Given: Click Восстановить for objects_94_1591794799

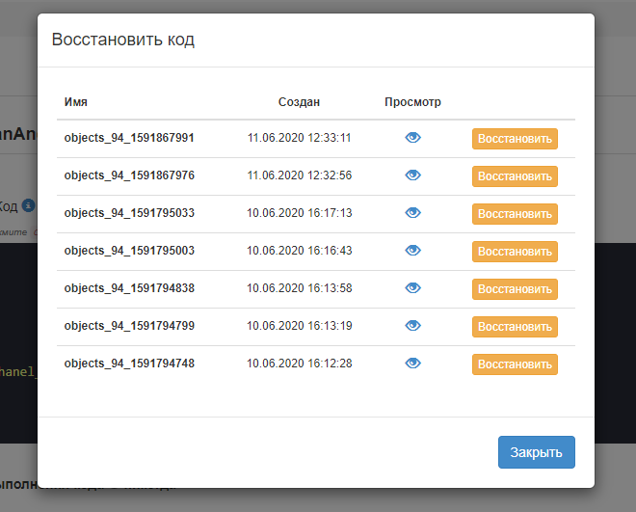Looking at the screenshot, I should point(515,327).
